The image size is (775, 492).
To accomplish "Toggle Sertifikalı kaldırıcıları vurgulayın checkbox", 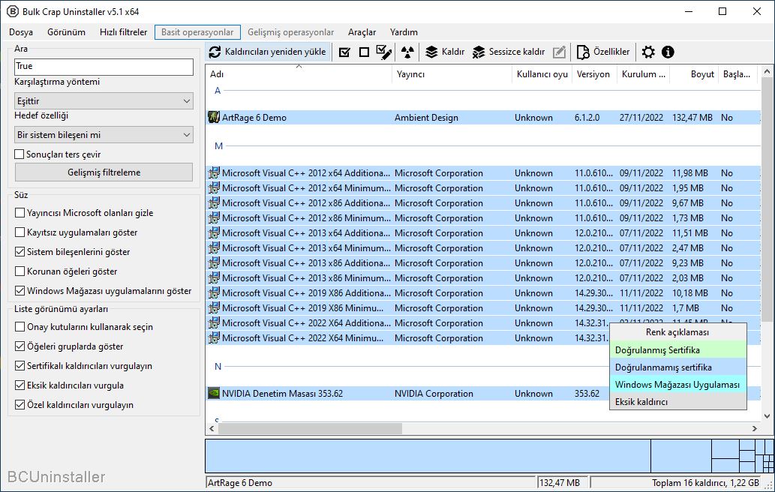I will (x=20, y=366).
